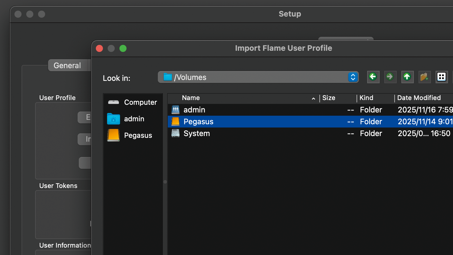453x255 pixels.
Task: Create a new folder using toolbar icon
Action: coord(424,77)
